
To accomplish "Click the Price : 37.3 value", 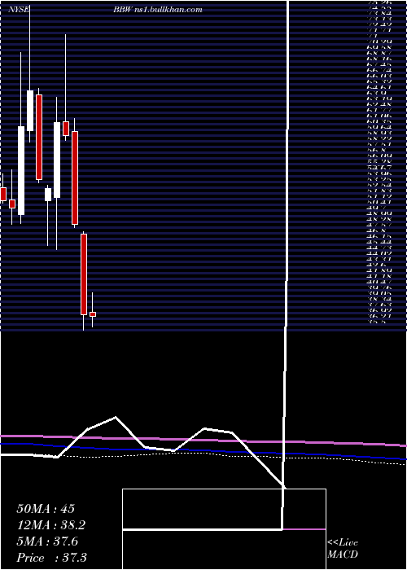I will coord(51,558).
